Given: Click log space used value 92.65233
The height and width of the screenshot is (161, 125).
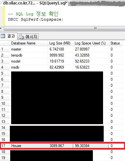Looking at the screenshot, I should point(82,61).
